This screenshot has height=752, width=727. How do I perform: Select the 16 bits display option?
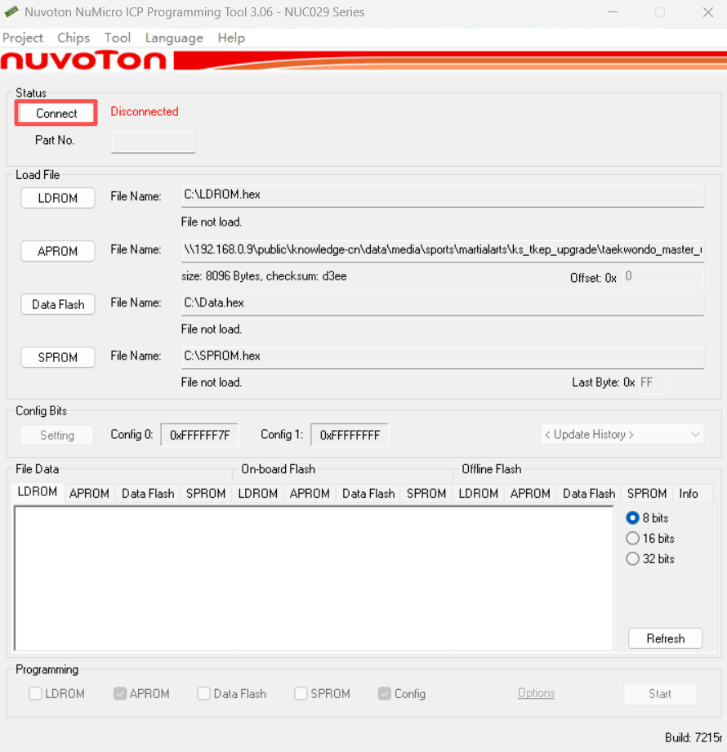pos(632,539)
